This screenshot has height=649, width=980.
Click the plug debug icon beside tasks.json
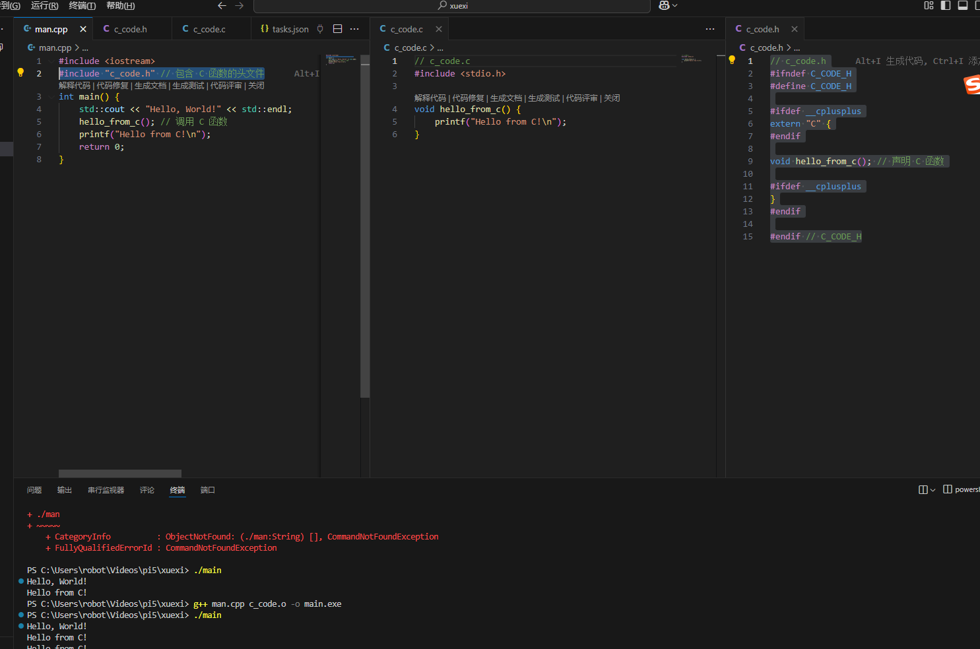[x=320, y=29]
